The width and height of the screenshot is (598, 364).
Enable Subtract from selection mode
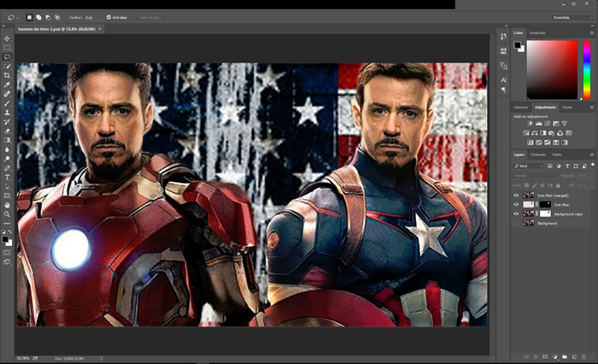pyautogui.click(x=48, y=18)
